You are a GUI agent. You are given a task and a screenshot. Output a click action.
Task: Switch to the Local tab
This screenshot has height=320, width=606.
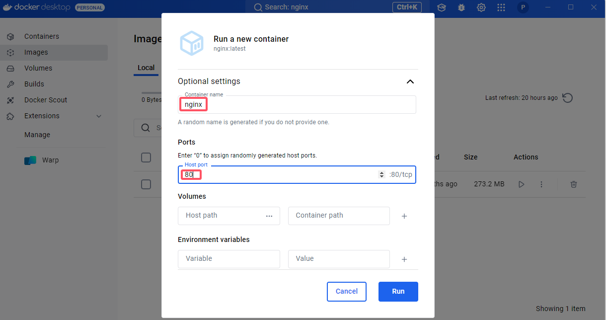click(146, 68)
